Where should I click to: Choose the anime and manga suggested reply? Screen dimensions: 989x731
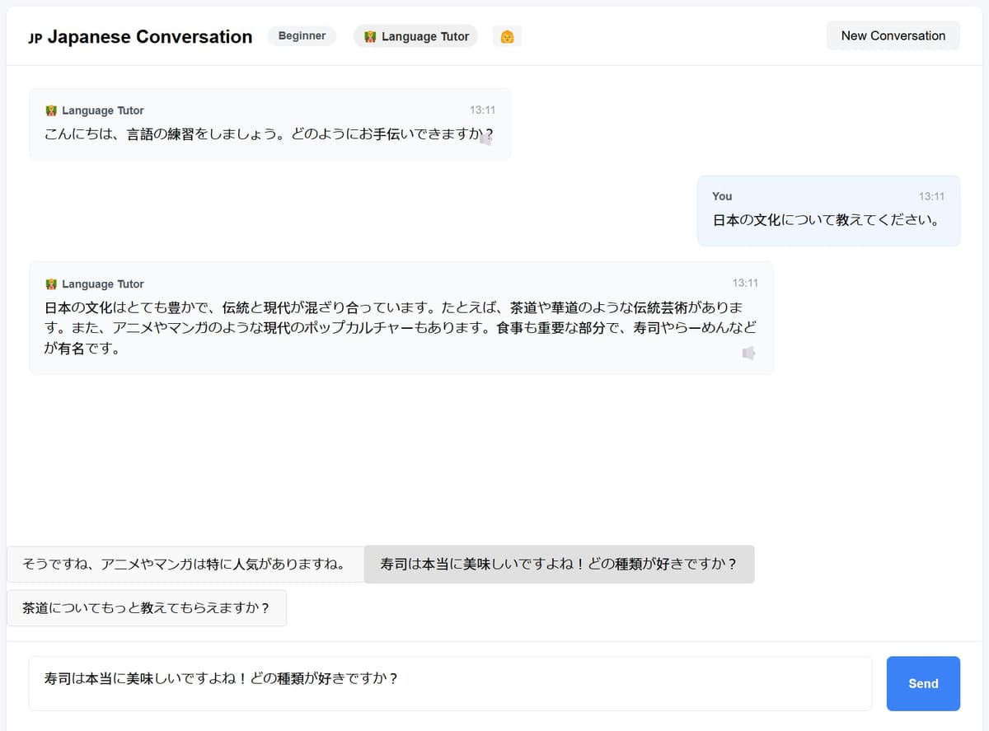[184, 565]
